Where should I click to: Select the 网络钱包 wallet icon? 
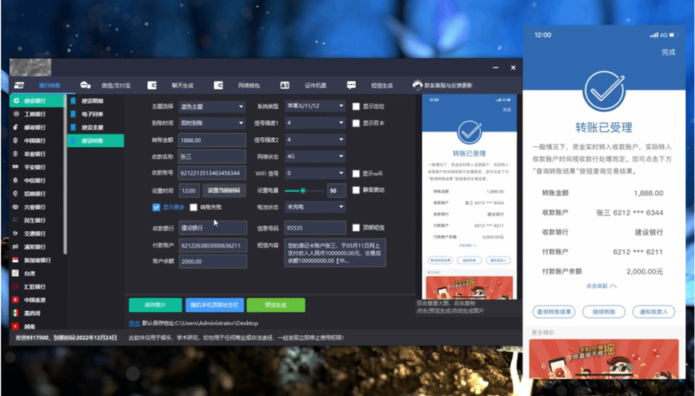218,85
